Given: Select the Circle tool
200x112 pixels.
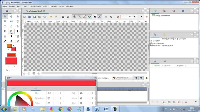Looking at the screenshot, I should (x=18, y=21).
